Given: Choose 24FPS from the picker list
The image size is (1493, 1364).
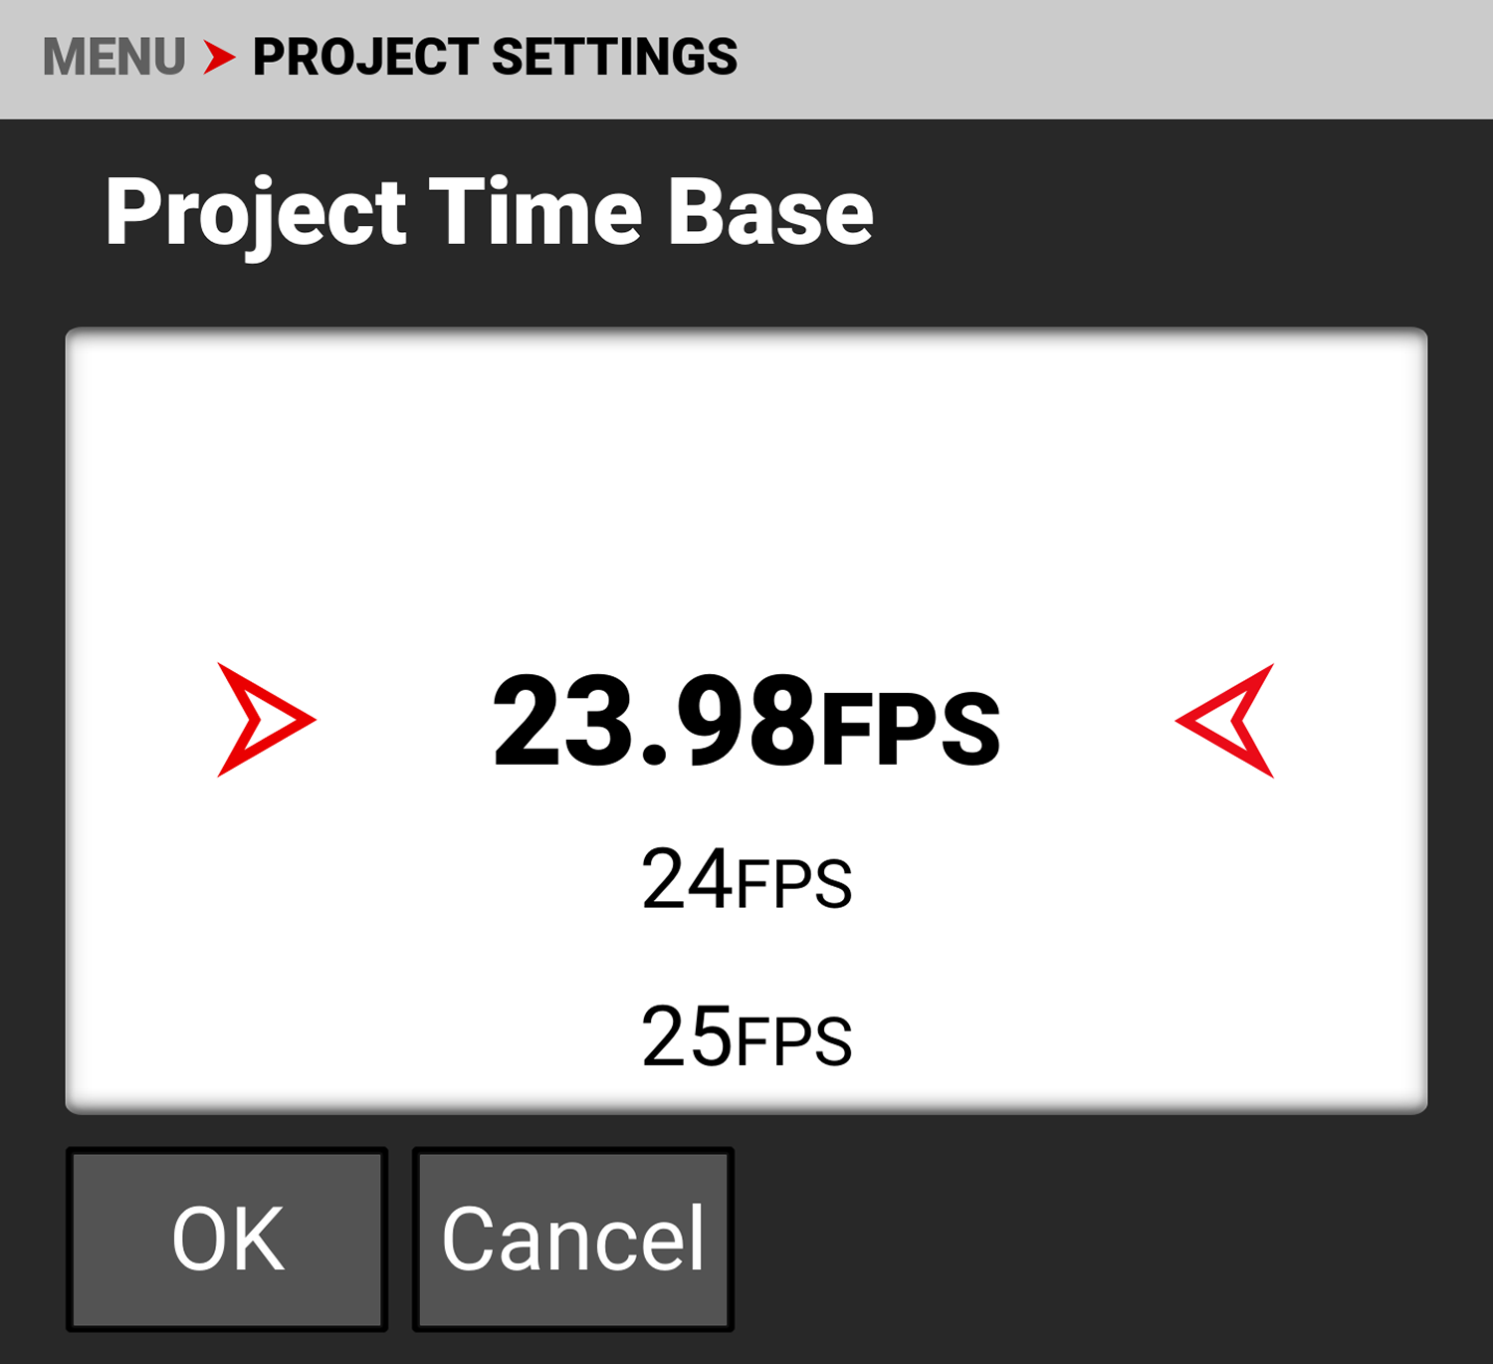Looking at the screenshot, I should click(746, 876).
